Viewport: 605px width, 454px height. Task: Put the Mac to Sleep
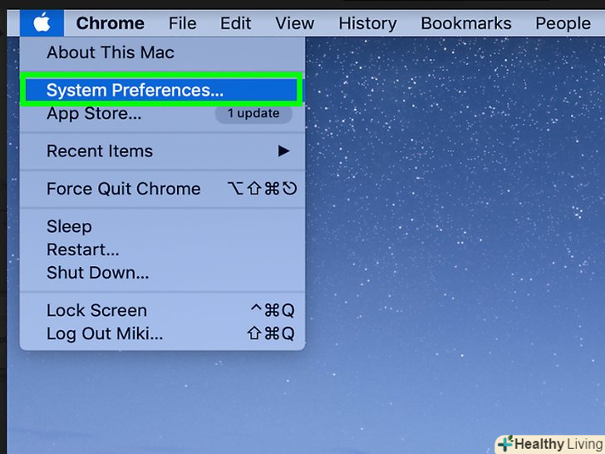(162, 226)
